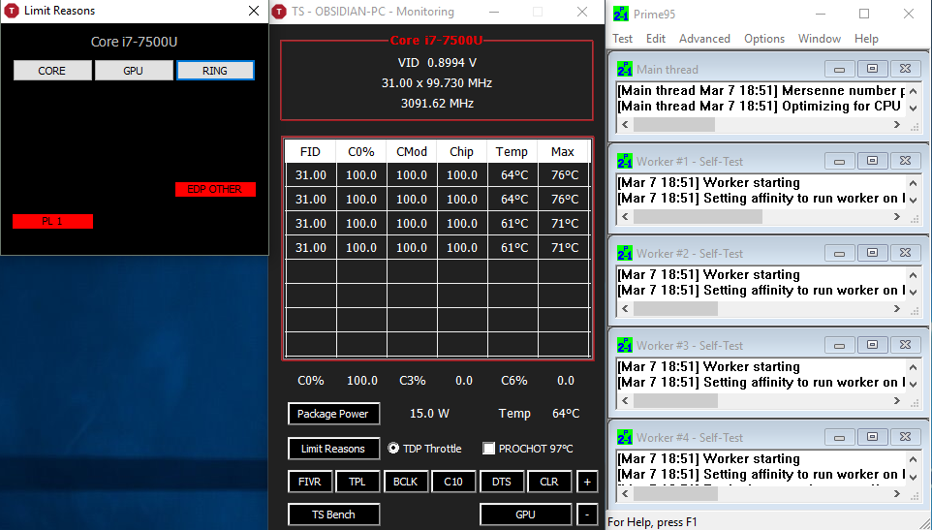Click the minus button beside GPU
Viewport: 932px width, 530px height.
coord(587,514)
